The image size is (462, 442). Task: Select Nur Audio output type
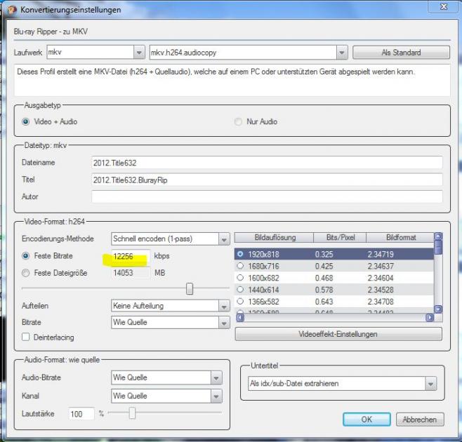238,121
